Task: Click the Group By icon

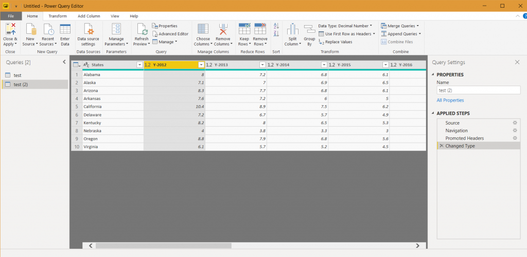Action: [x=309, y=29]
